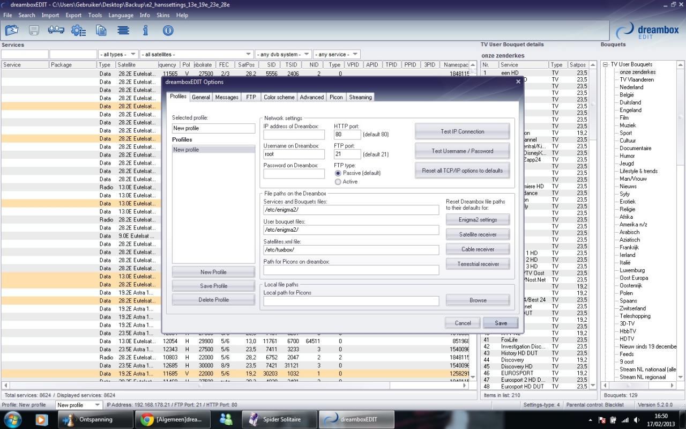Open the Action Center flag tray icon
The width and height of the screenshot is (686, 429).
pyautogui.click(x=602, y=420)
